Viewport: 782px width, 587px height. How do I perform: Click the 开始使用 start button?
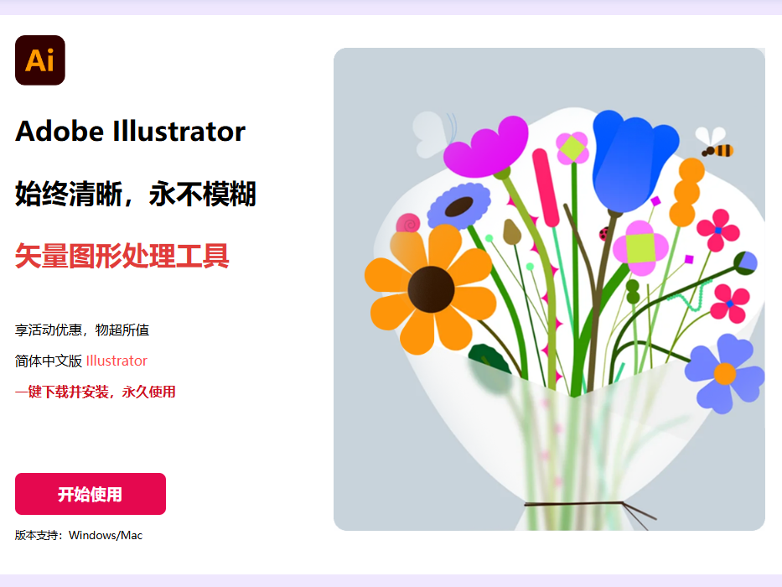coord(91,494)
